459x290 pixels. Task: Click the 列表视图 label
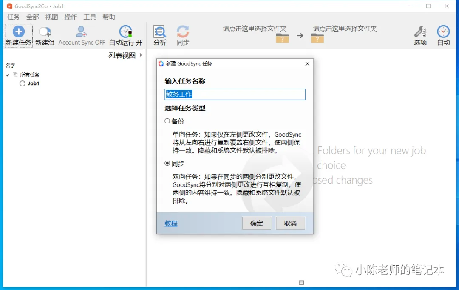tap(122, 55)
